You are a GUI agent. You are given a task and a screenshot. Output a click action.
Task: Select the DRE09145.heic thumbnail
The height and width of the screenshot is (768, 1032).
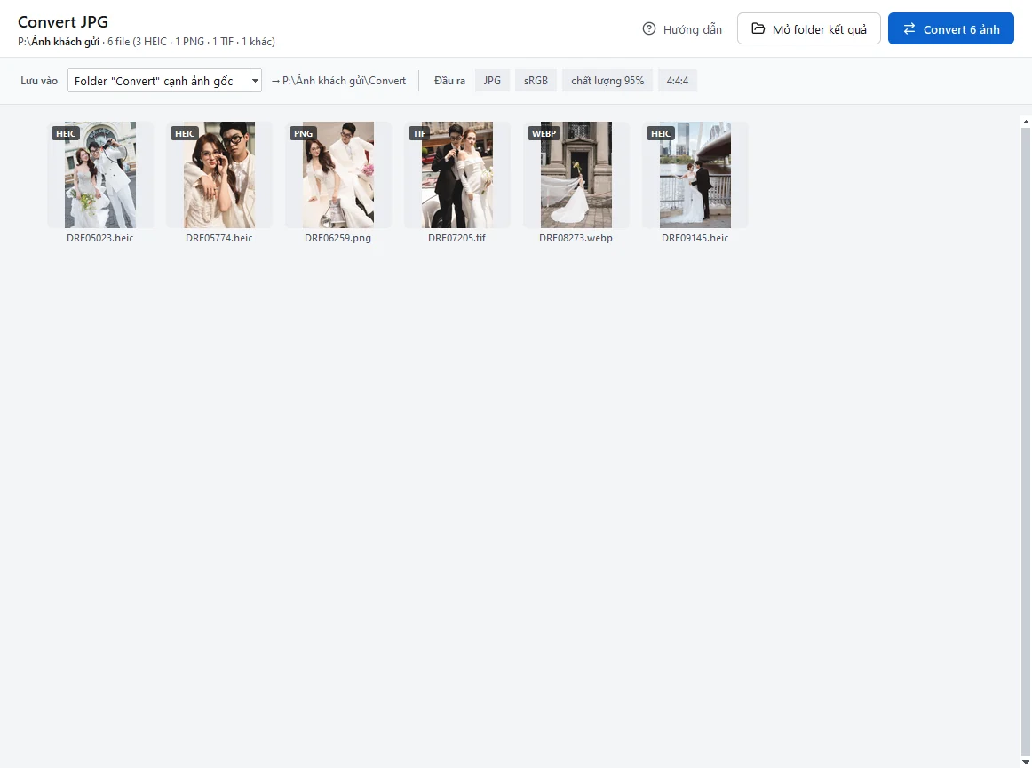[695, 174]
